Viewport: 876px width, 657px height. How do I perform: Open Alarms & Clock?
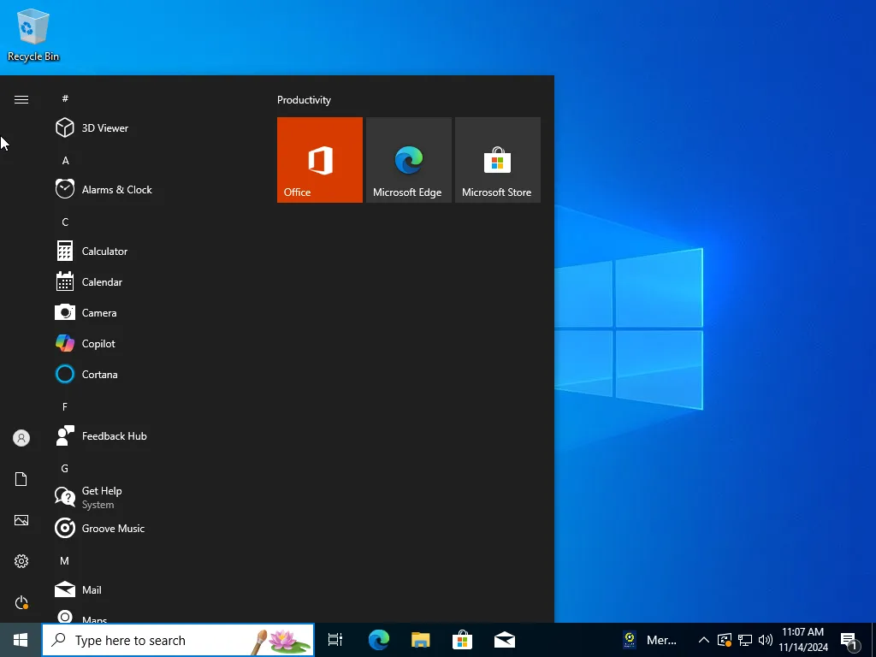tap(116, 189)
